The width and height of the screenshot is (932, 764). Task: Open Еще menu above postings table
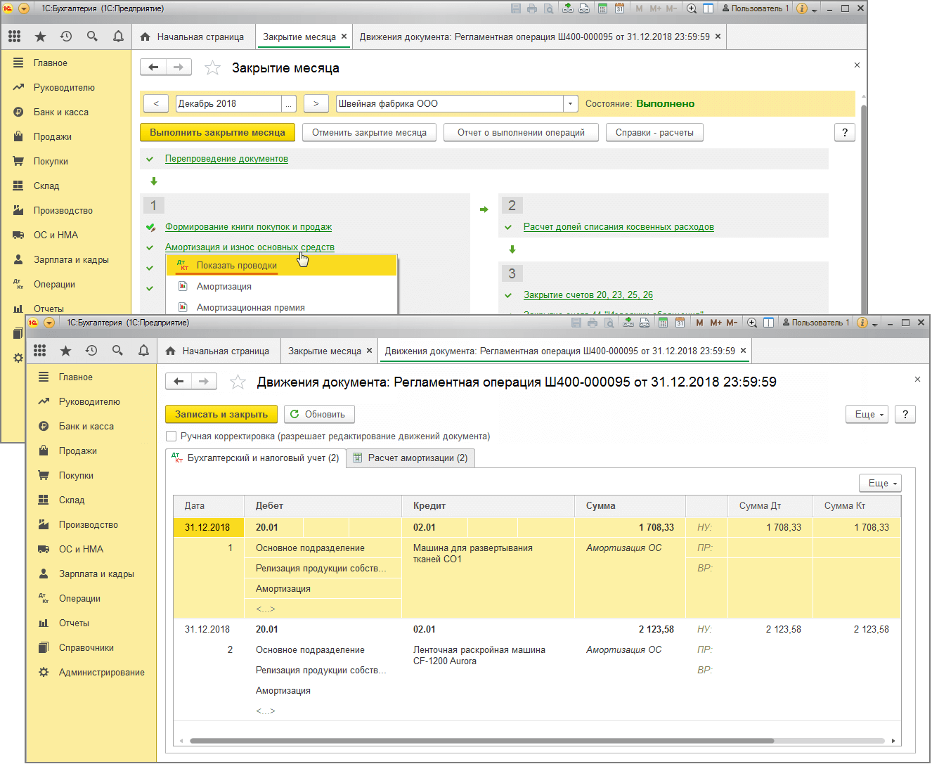tap(880, 483)
